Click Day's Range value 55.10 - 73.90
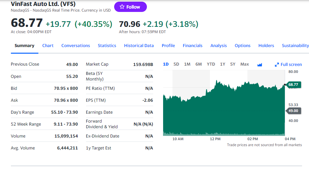Viewport: 309px width, 170px height. tap(65, 112)
